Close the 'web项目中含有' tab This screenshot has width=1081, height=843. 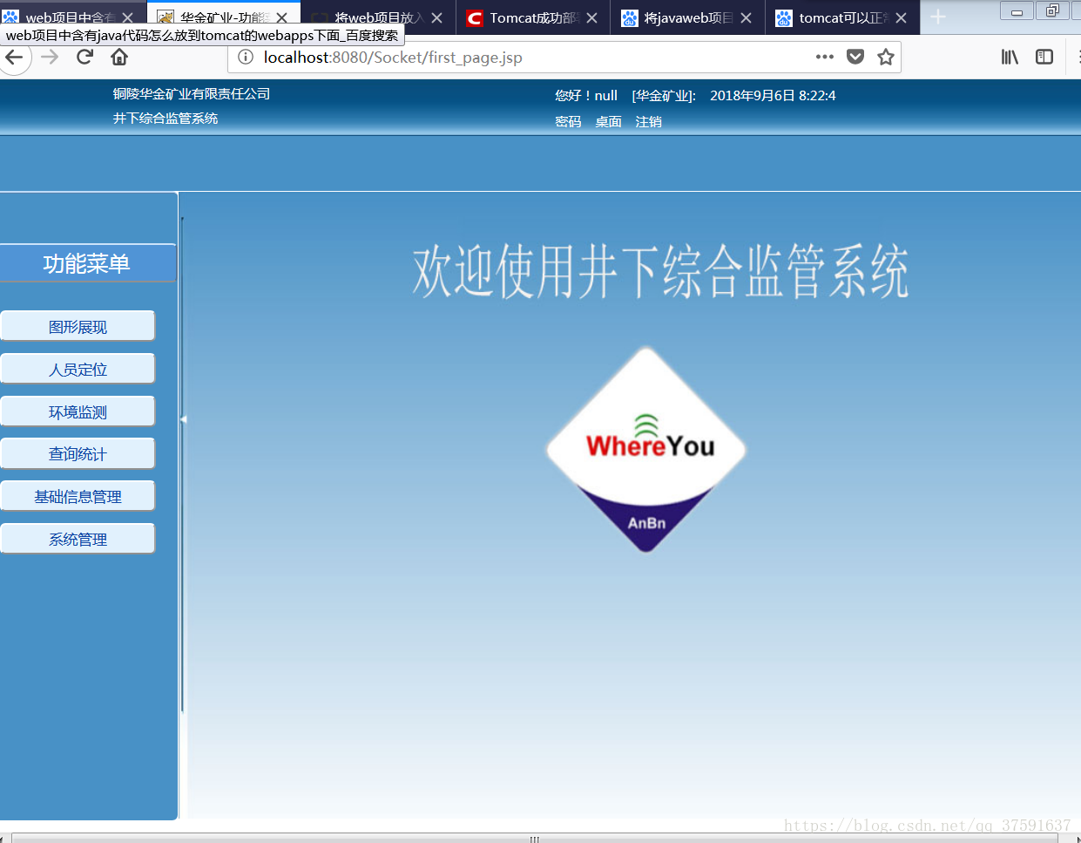point(127,17)
